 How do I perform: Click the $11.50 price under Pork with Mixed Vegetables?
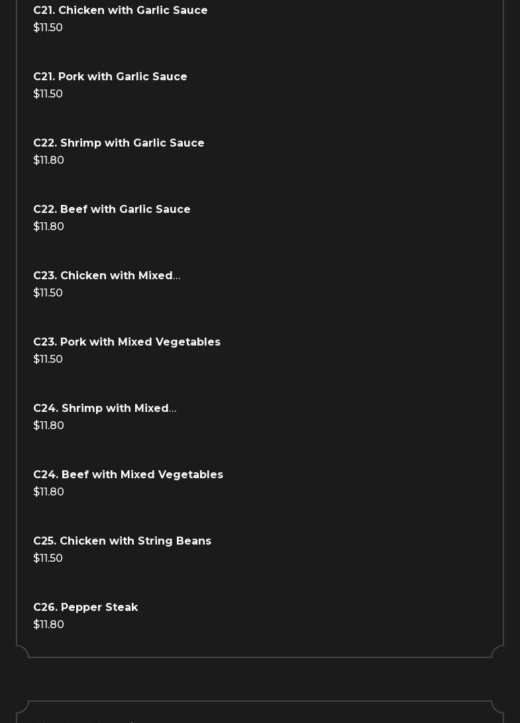click(x=48, y=360)
